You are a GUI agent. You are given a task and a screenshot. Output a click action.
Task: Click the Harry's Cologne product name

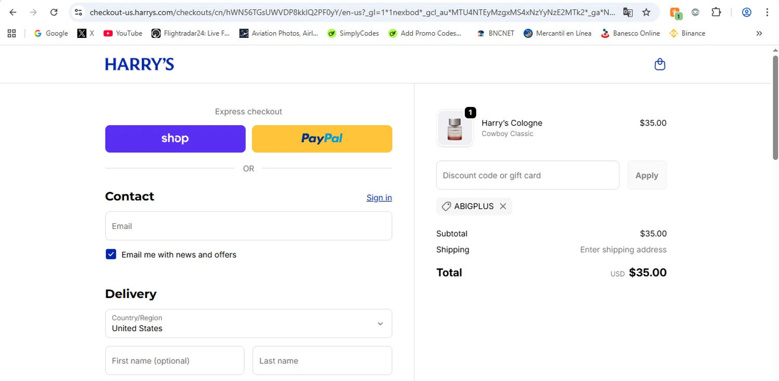point(512,123)
